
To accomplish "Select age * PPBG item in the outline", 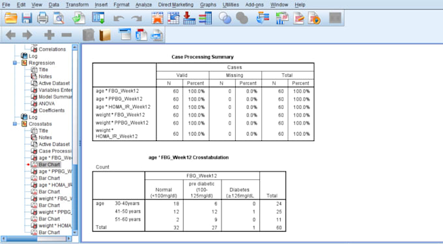I will [55, 172].
